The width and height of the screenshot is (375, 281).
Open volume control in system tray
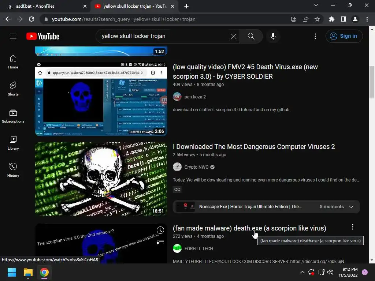(x=330, y=272)
